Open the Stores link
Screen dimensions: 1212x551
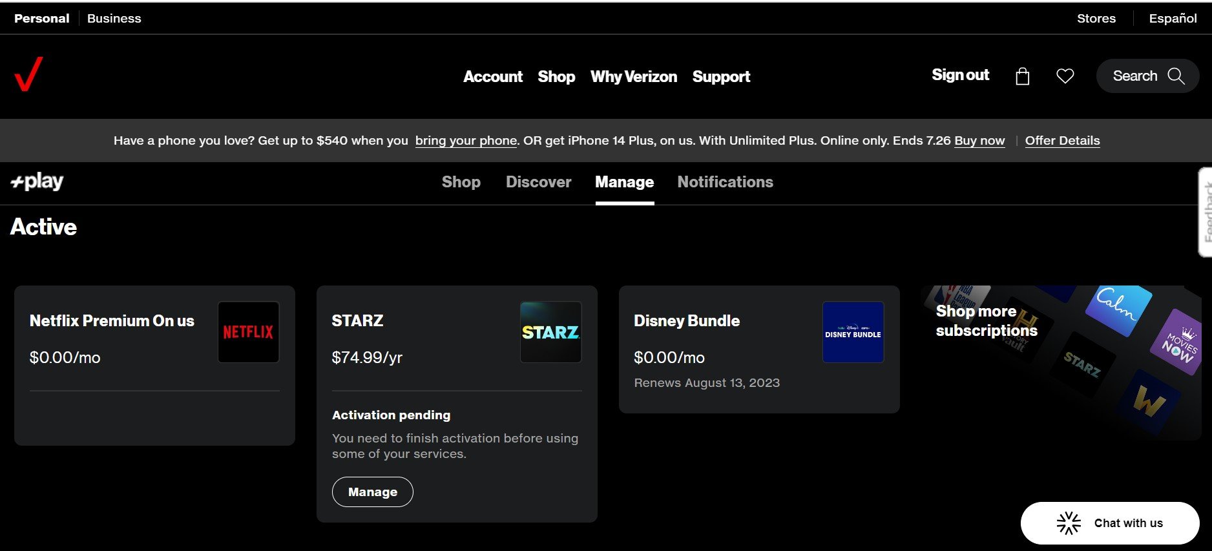[x=1096, y=19]
